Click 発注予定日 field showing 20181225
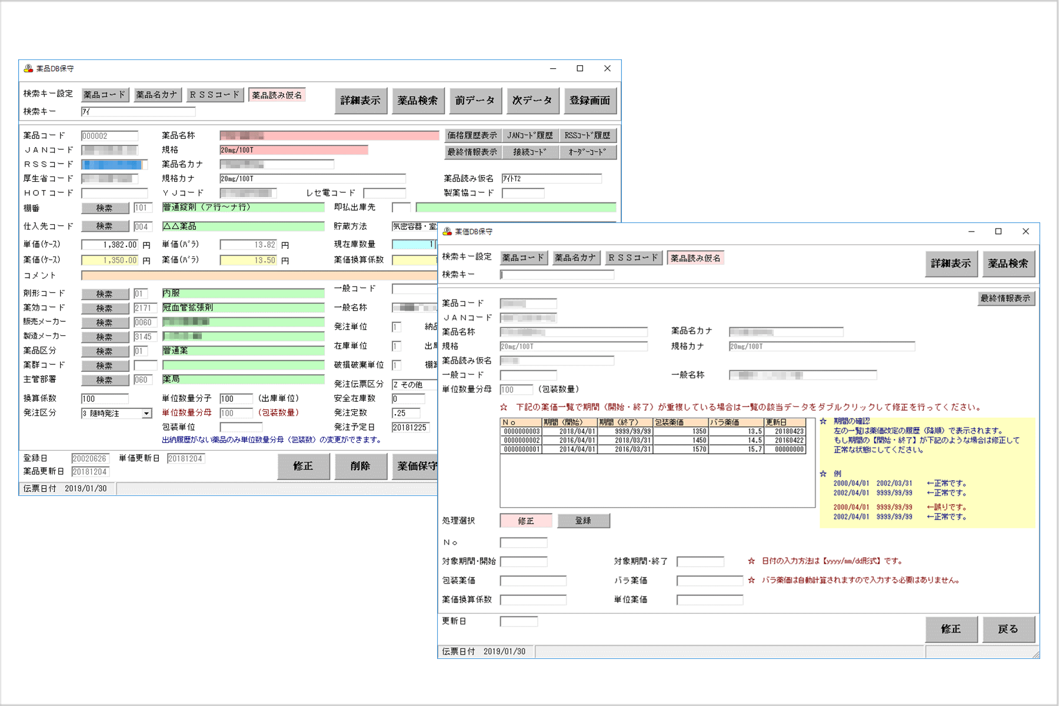 click(x=411, y=428)
